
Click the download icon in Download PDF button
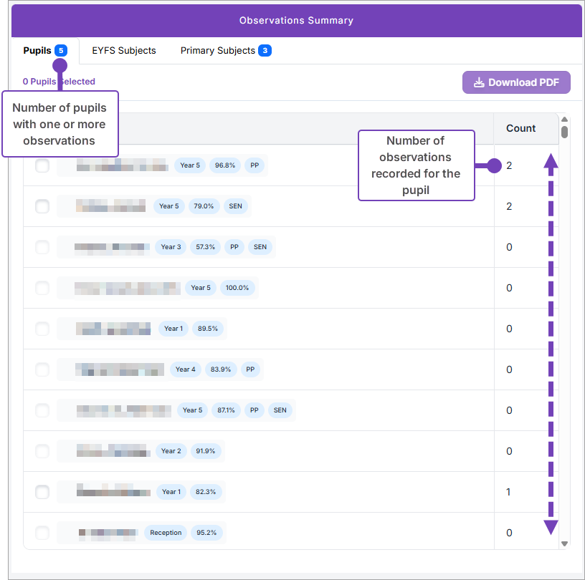pyautogui.click(x=480, y=82)
